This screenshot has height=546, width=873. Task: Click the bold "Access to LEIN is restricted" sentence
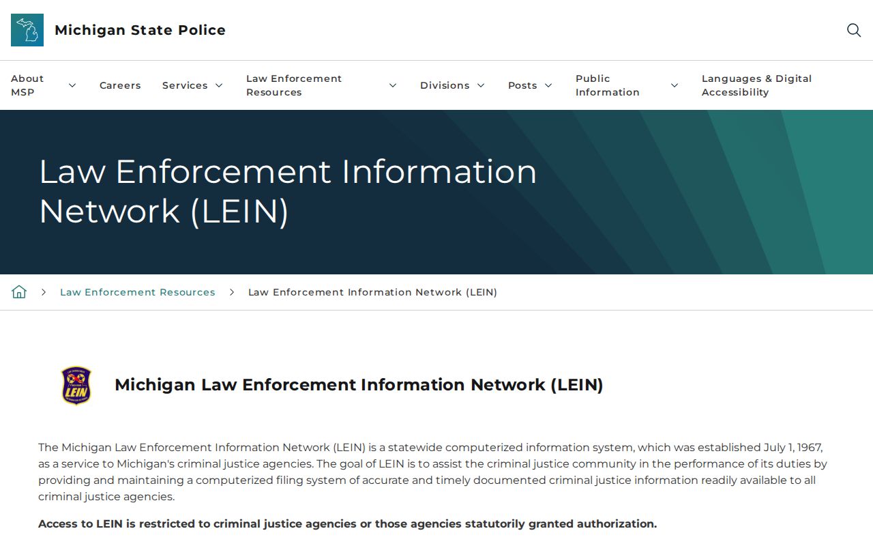coord(348,524)
